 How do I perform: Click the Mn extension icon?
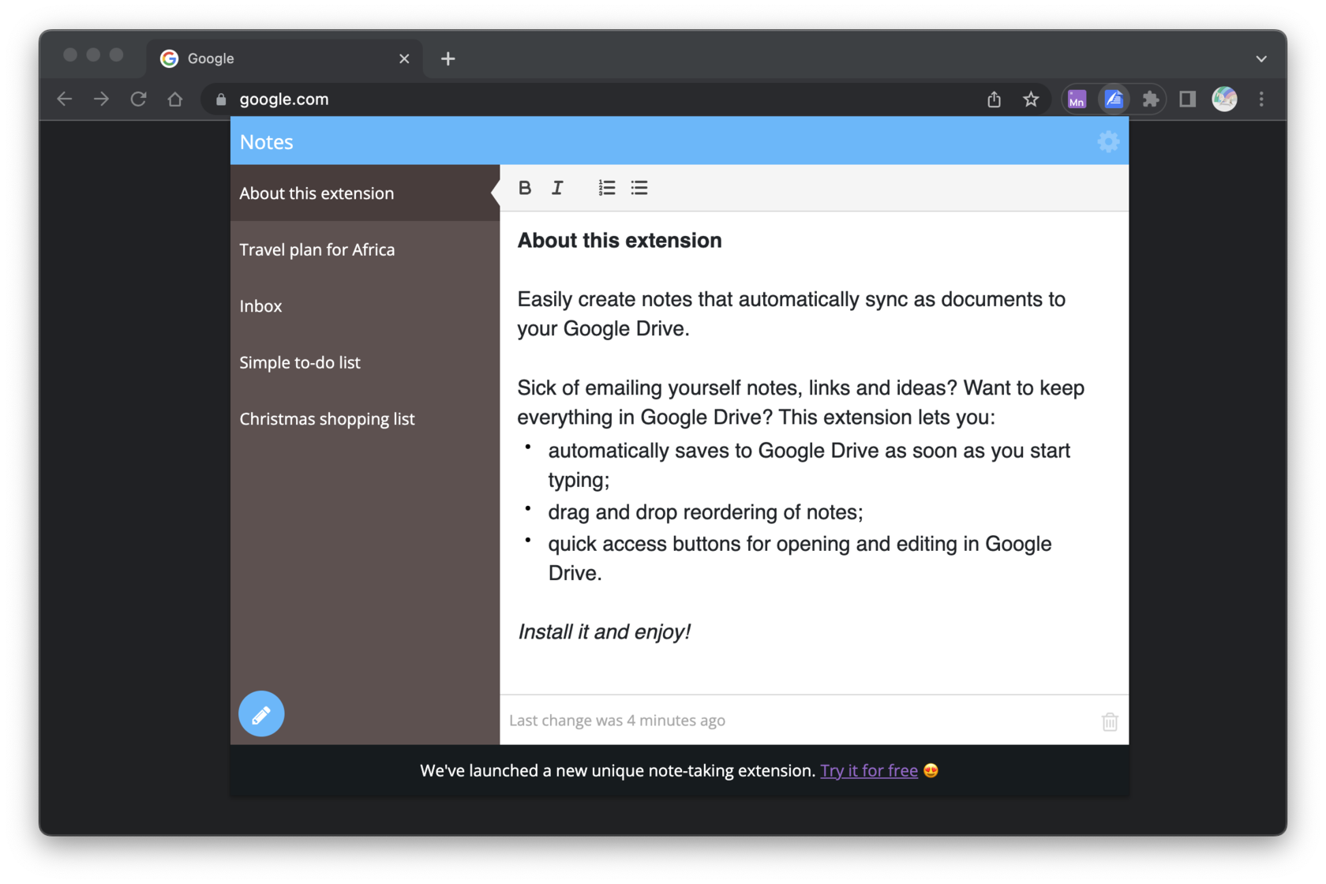point(1077,99)
